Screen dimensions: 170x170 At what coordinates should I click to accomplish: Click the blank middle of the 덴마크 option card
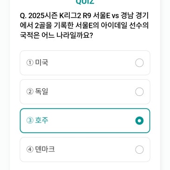[x=92, y=150]
